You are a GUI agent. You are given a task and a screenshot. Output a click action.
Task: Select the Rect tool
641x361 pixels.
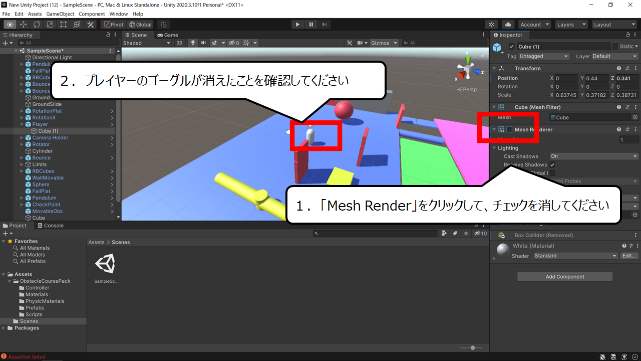pyautogui.click(x=64, y=25)
